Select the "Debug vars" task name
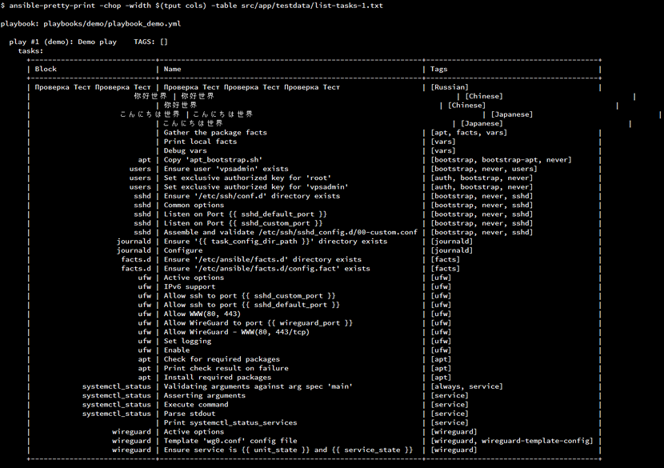Viewport: 664px width, 468px height. click(185, 150)
